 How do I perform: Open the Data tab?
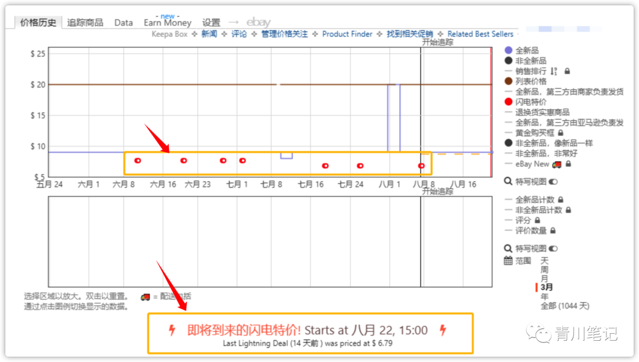[124, 23]
